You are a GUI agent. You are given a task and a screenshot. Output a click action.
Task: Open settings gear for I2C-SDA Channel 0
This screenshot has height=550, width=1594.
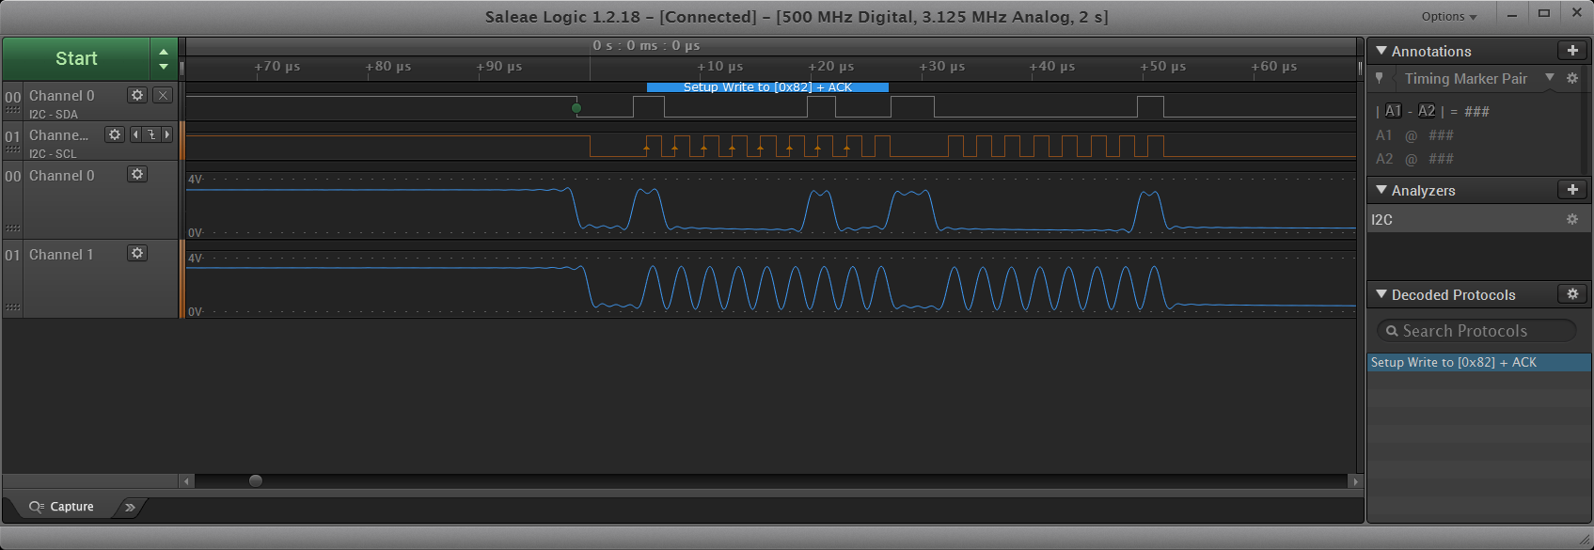(137, 95)
